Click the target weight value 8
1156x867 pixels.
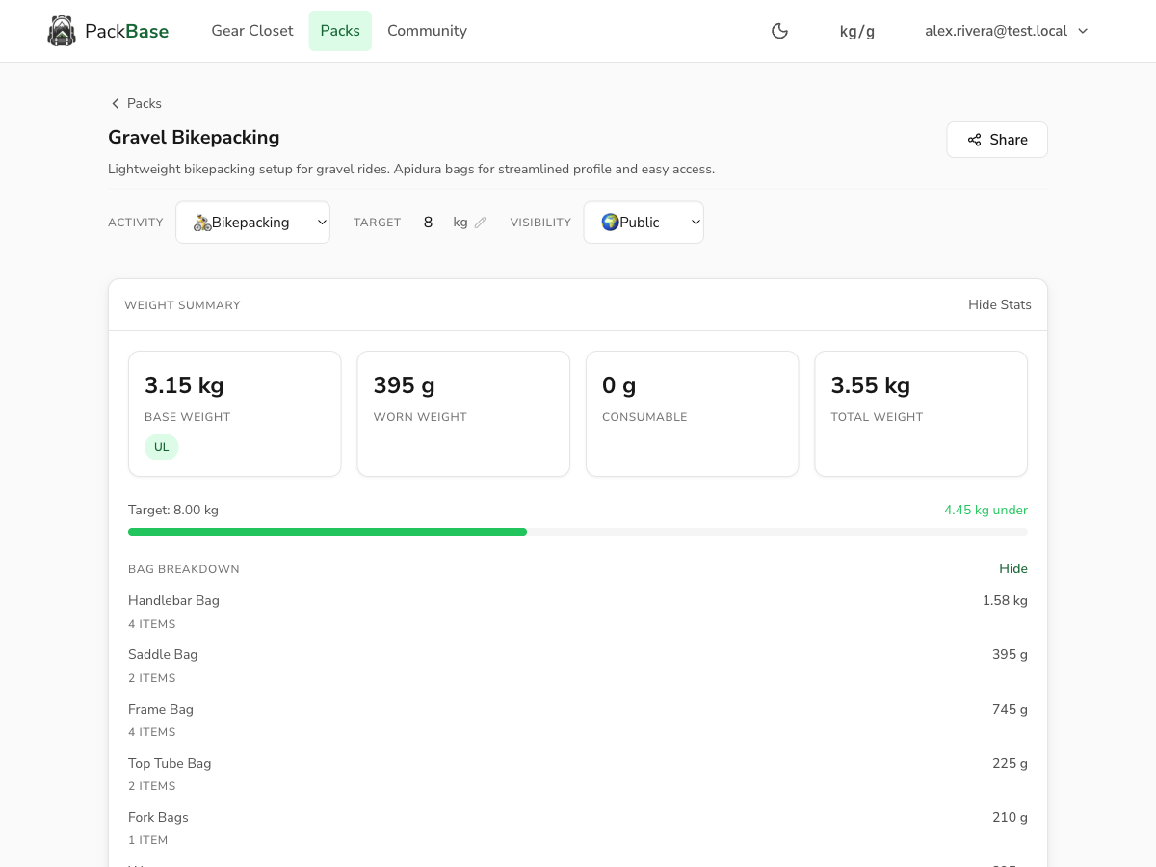(428, 223)
